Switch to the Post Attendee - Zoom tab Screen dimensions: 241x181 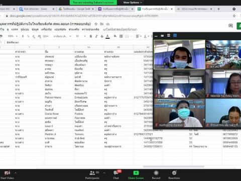click(36, 9)
